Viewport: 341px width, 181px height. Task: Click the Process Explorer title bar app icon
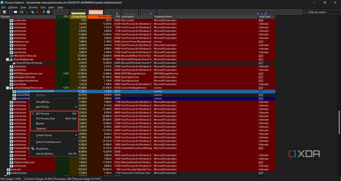pyautogui.click(x=2, y=3)
